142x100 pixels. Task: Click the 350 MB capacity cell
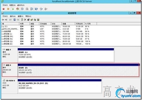[x=66, y=31]
